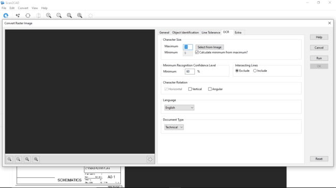This screenshot has height=188, width=336.
Task: Close the Convert Raster Image dialog
Action: coord(329,23)
